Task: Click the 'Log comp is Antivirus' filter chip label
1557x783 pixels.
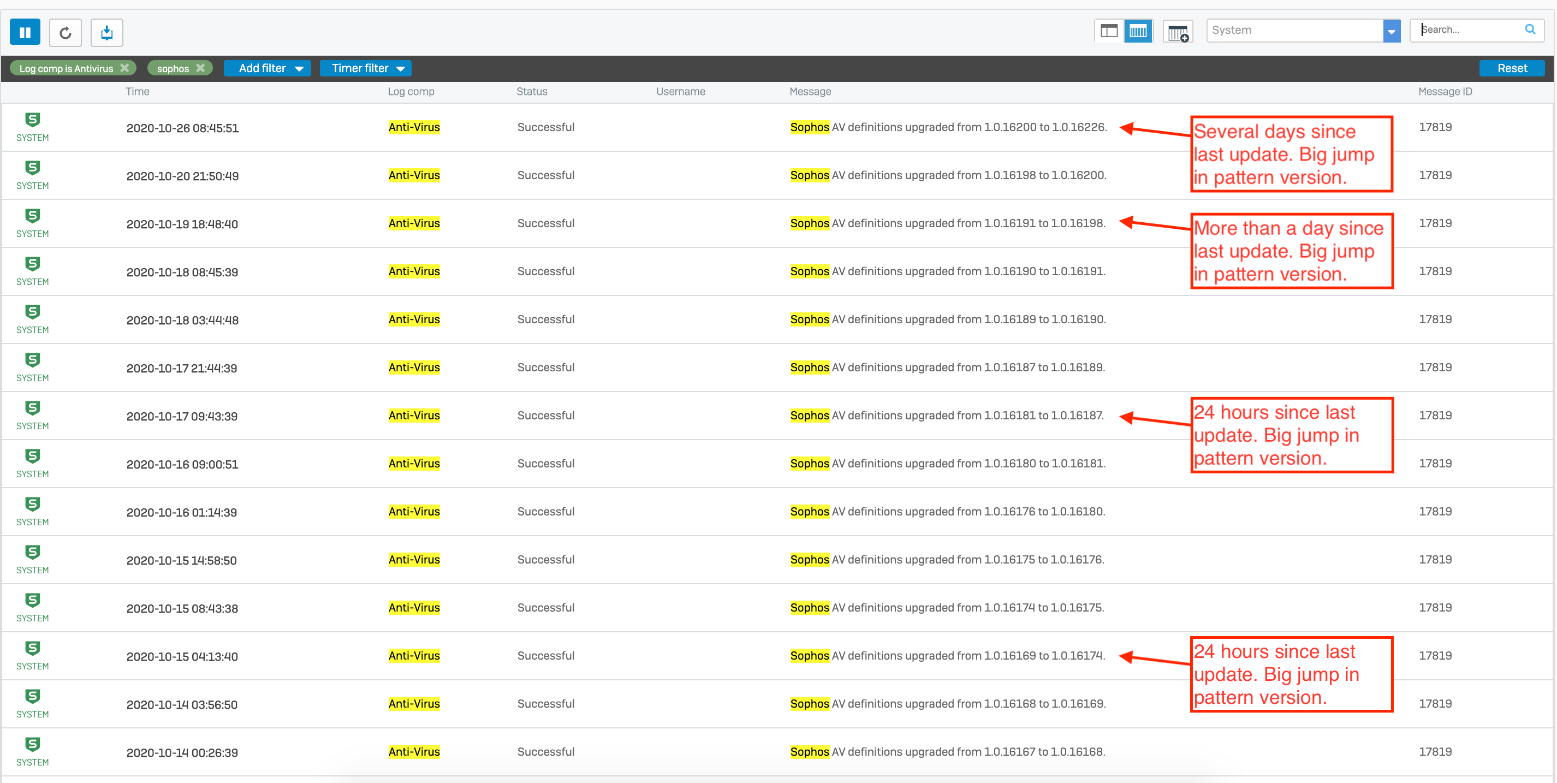Action: click(x=66, y=68)
